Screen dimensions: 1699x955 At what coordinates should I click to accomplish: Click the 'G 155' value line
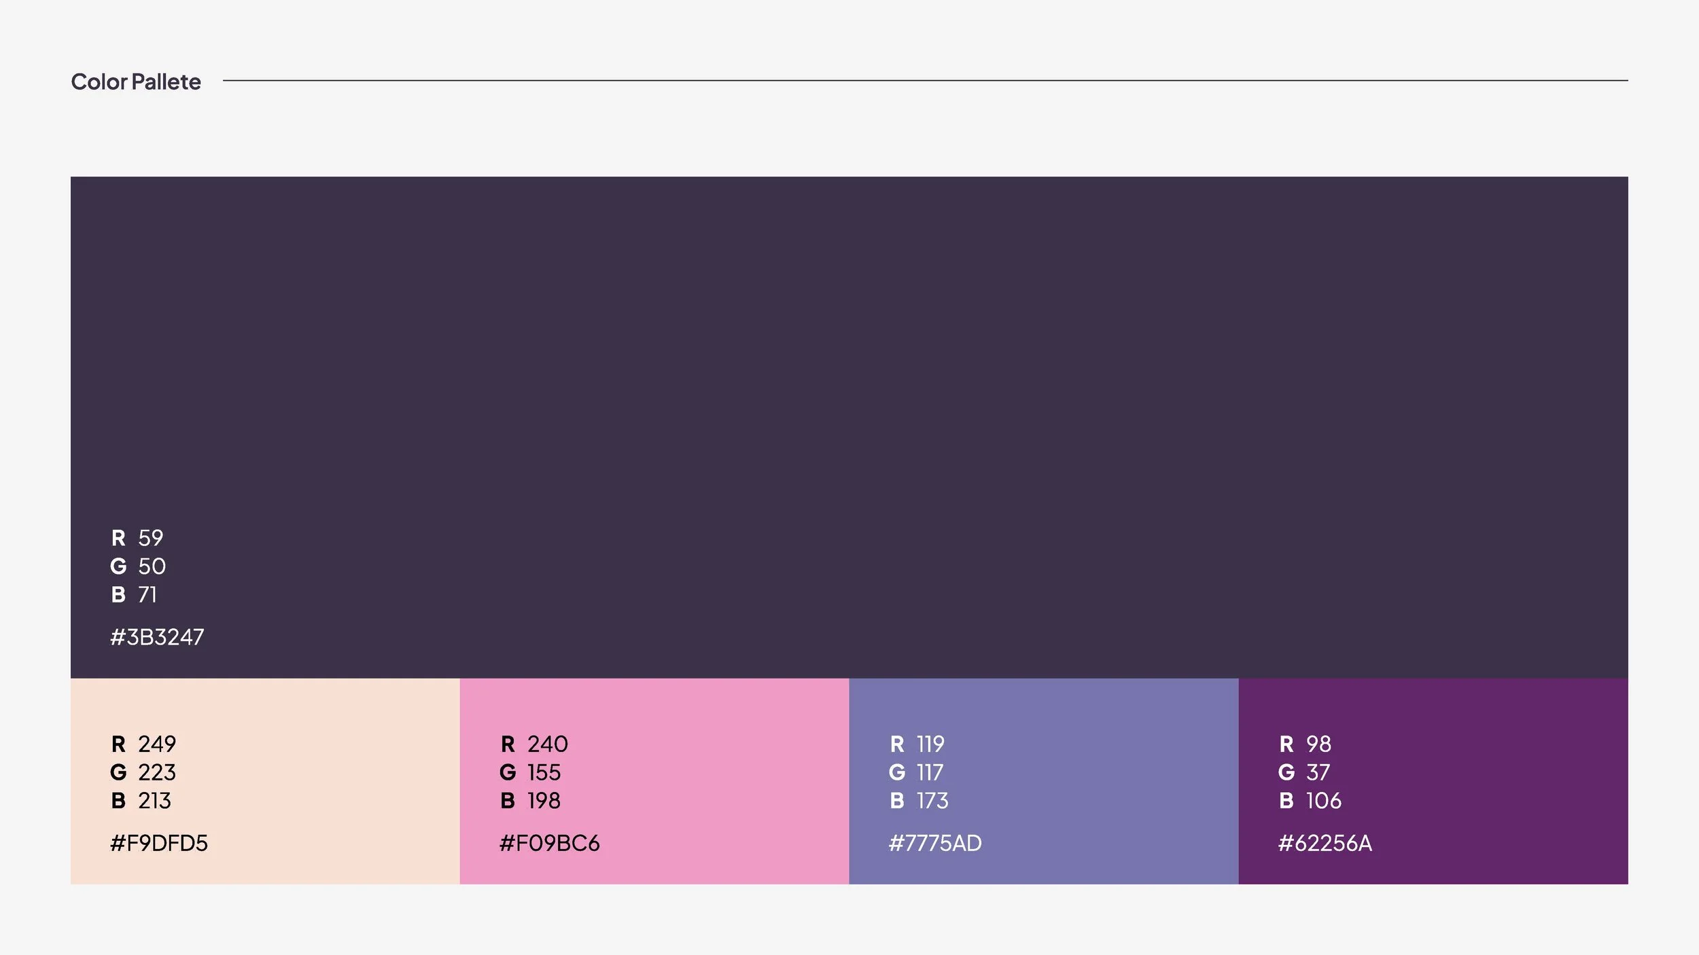[530, 772]
